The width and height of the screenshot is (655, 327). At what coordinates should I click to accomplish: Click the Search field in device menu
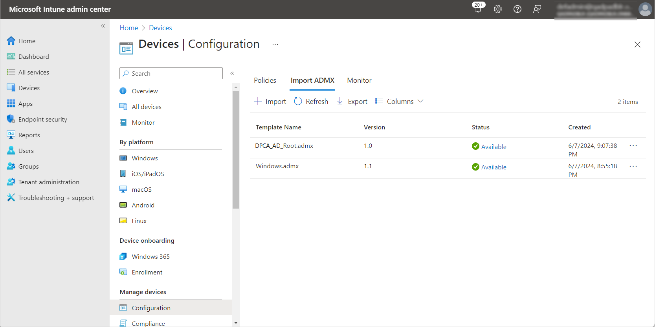171,73
